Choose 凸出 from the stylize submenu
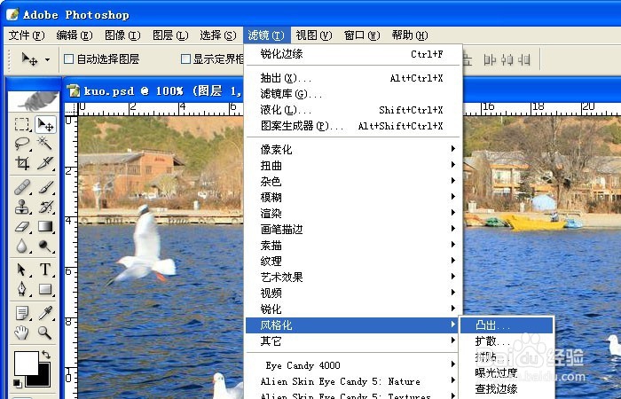621x399 pixels. pyautogui.click(x=507, y=325)
